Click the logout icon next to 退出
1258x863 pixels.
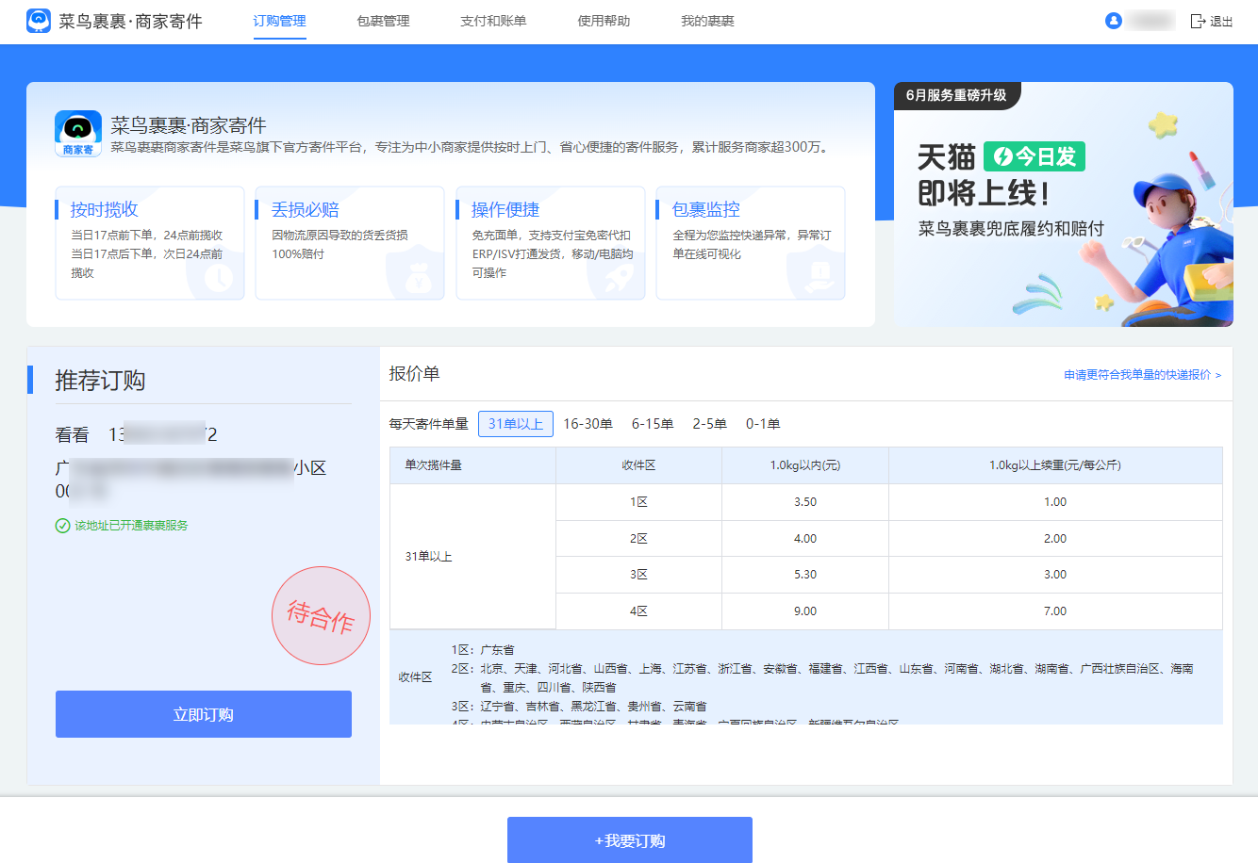point(1198,21)
